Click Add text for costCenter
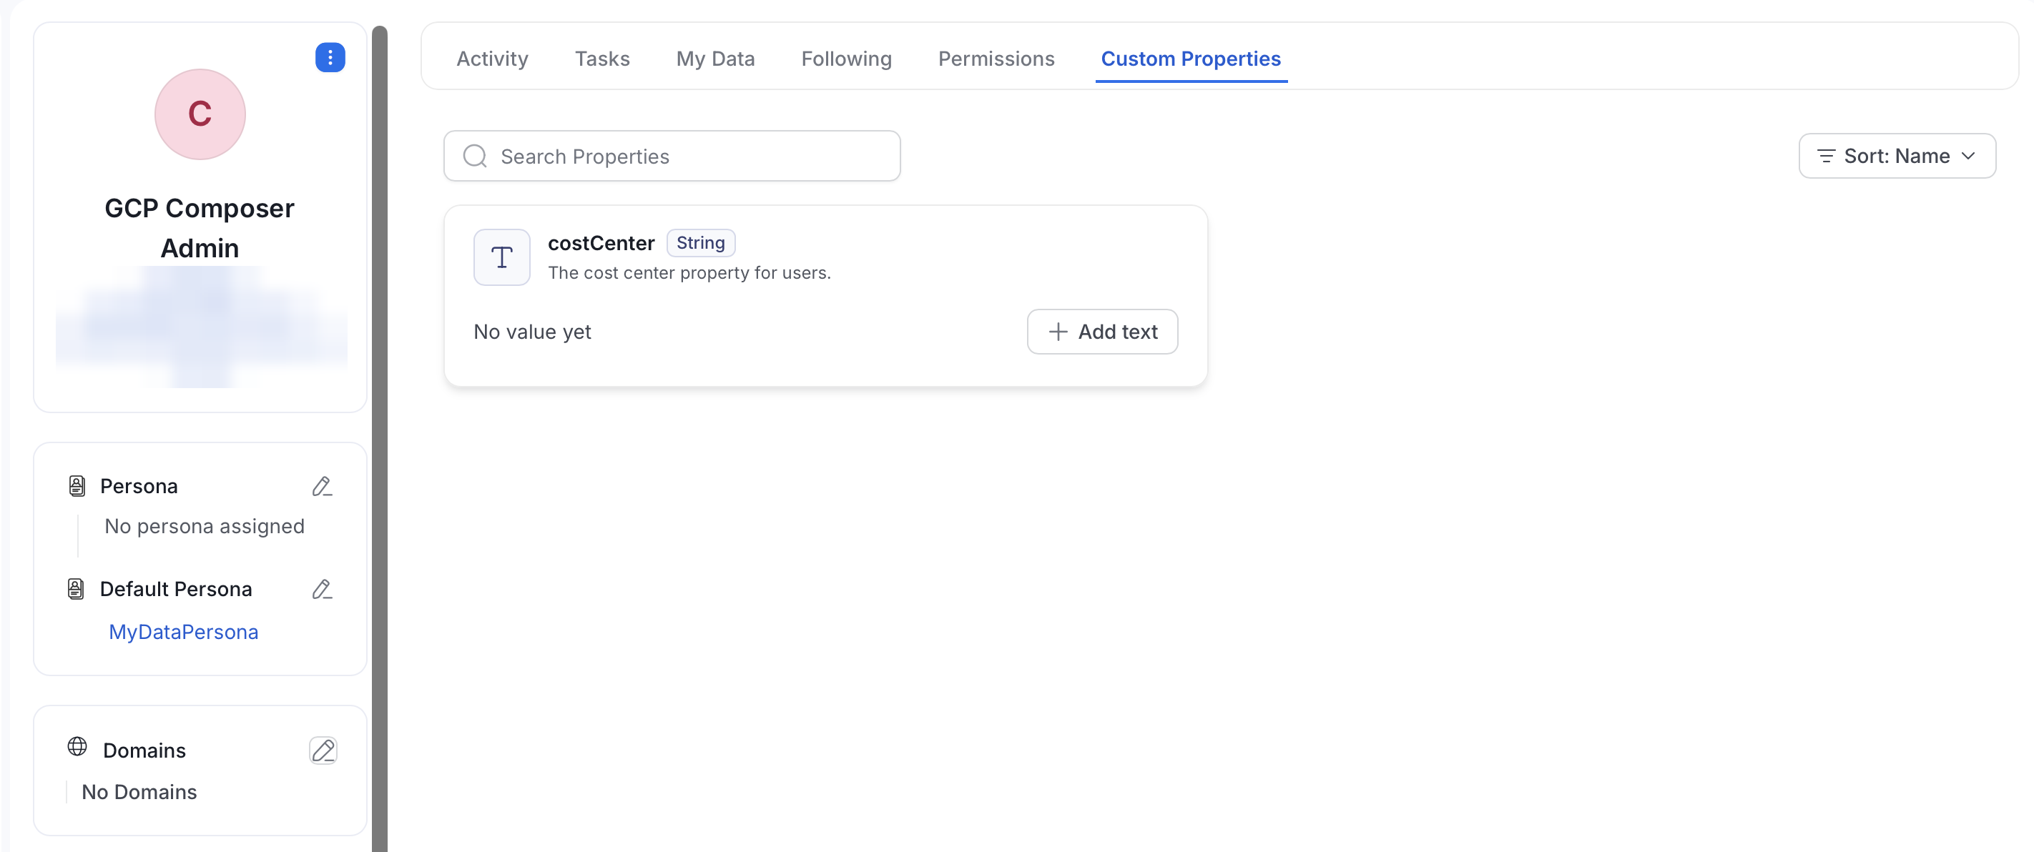This screenshot has height=852, width=2034. 1102,332
